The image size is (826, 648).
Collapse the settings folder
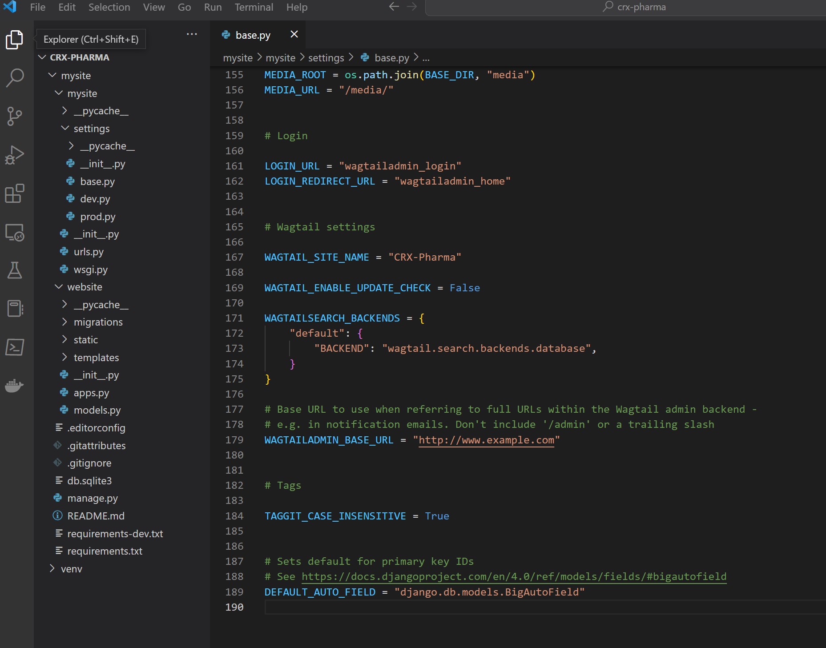tap(91, 129)
